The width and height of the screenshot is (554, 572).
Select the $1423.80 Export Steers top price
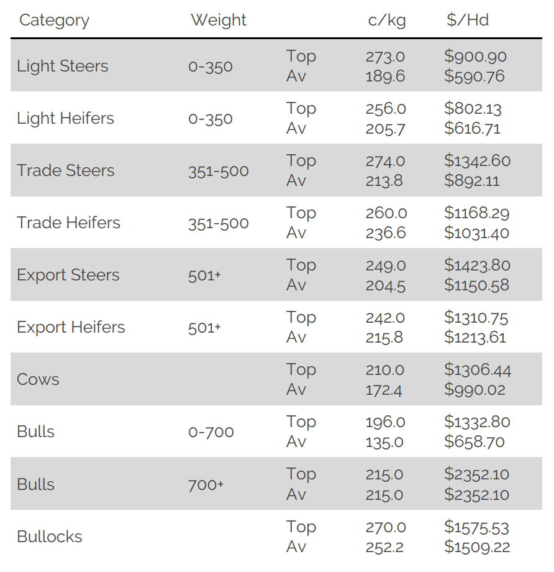pyautogui.click(x=477, y=265)
